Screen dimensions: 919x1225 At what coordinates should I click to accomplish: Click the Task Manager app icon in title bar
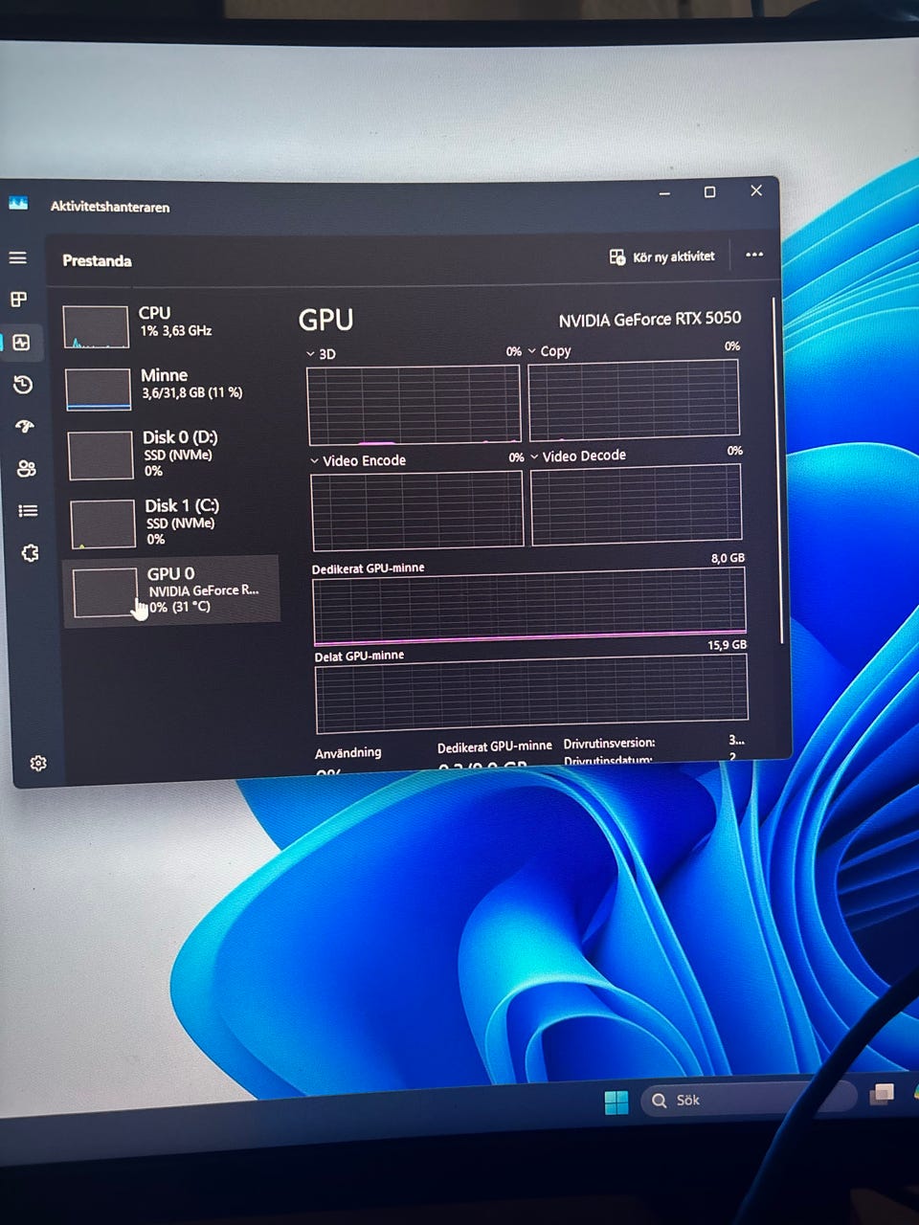coord(18,203)
